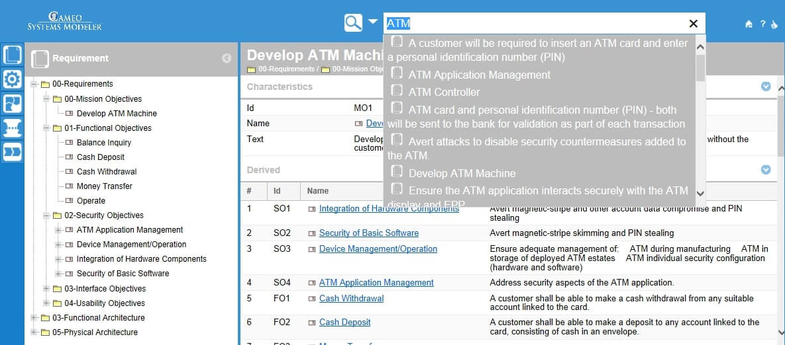Click the Cameo Systems Modeler logo

(64, 22)
